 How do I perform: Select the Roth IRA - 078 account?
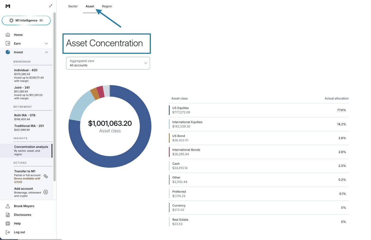coord(25,115)
